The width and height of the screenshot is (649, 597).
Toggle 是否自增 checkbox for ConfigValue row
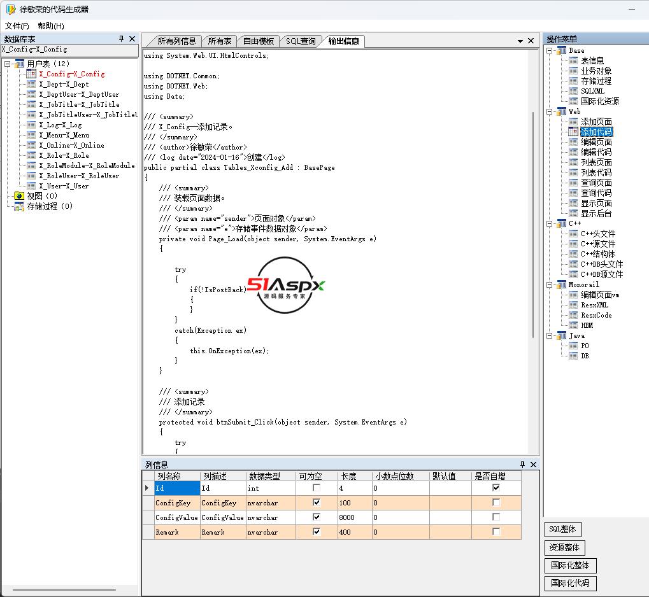[496, 517]
